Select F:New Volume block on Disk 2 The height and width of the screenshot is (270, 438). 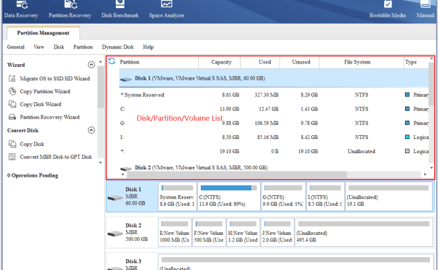[209, 232]
